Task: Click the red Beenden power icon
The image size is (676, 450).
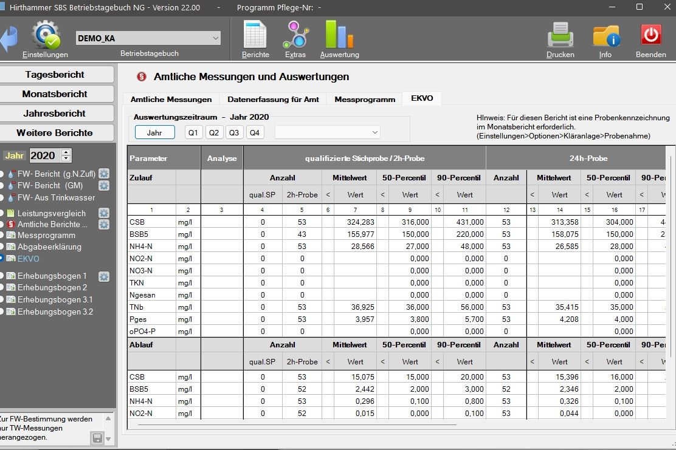Action: click(x=651, y=35)
